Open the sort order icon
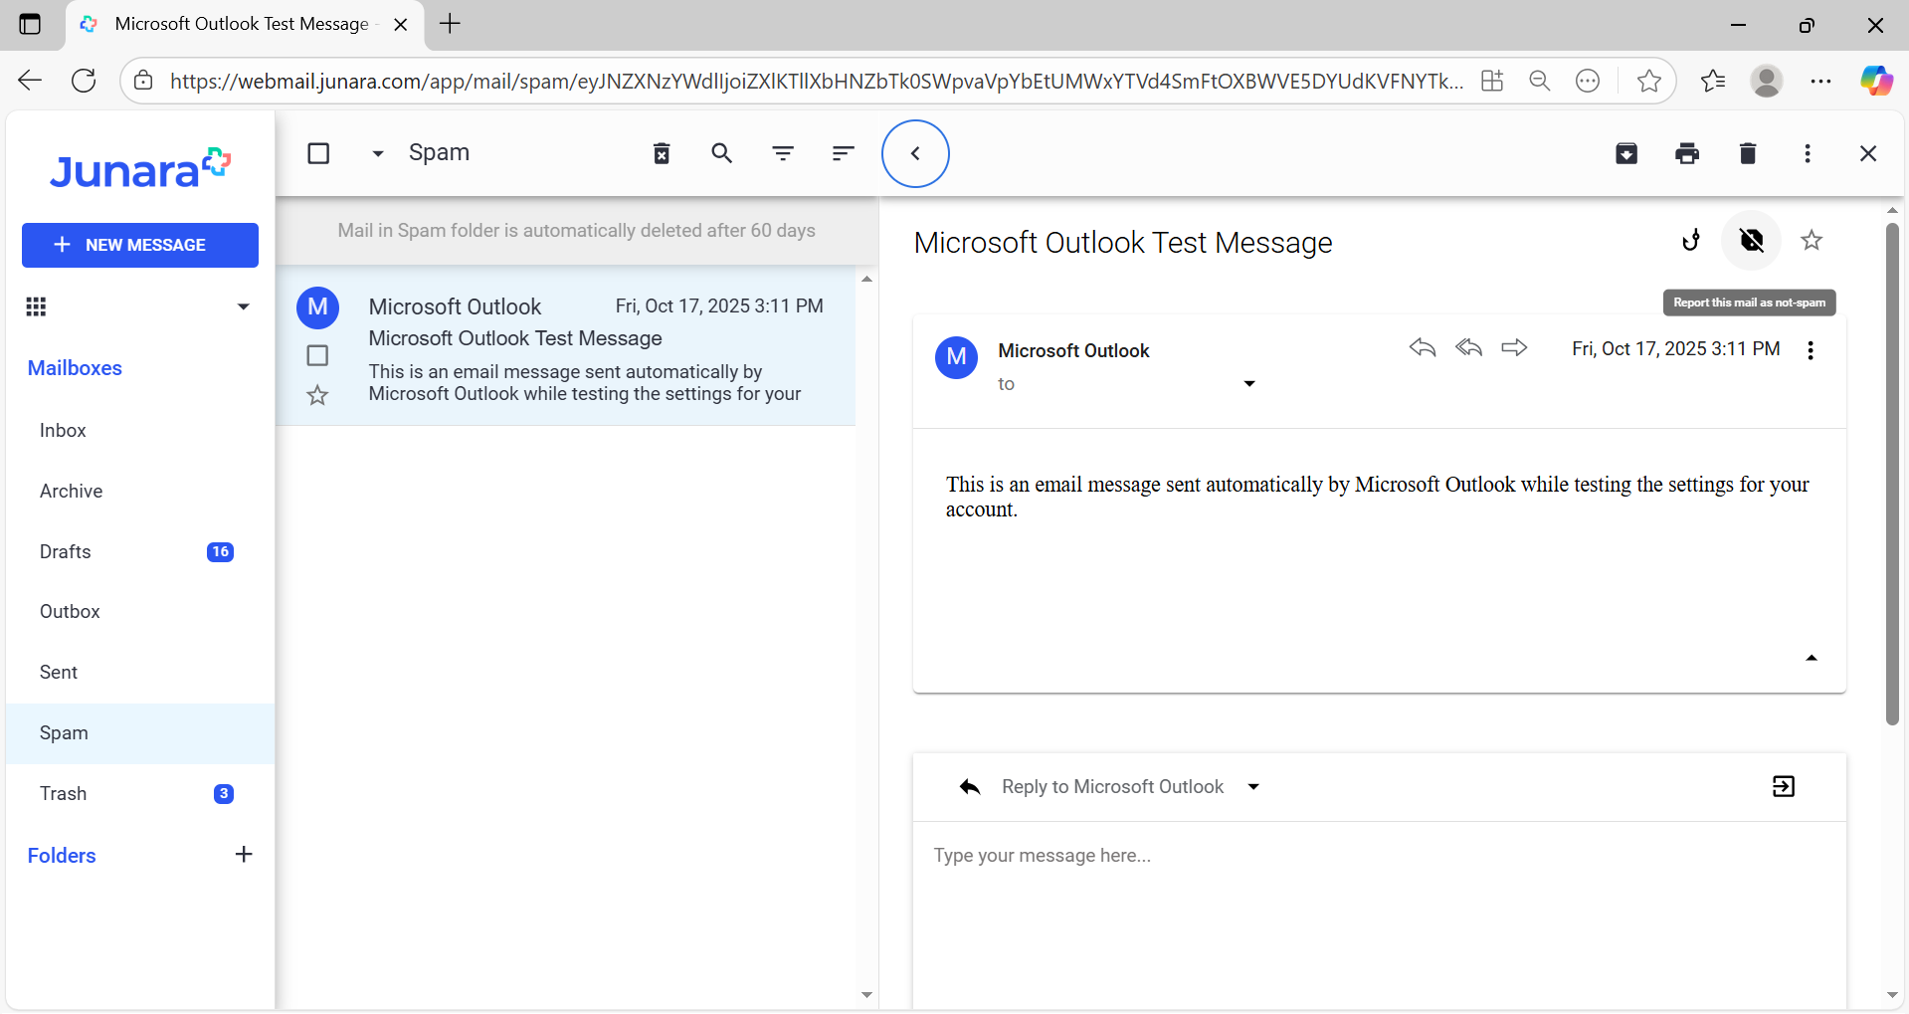Image resolution: width=1909 pixels, height=1014 pixels. 844,153
